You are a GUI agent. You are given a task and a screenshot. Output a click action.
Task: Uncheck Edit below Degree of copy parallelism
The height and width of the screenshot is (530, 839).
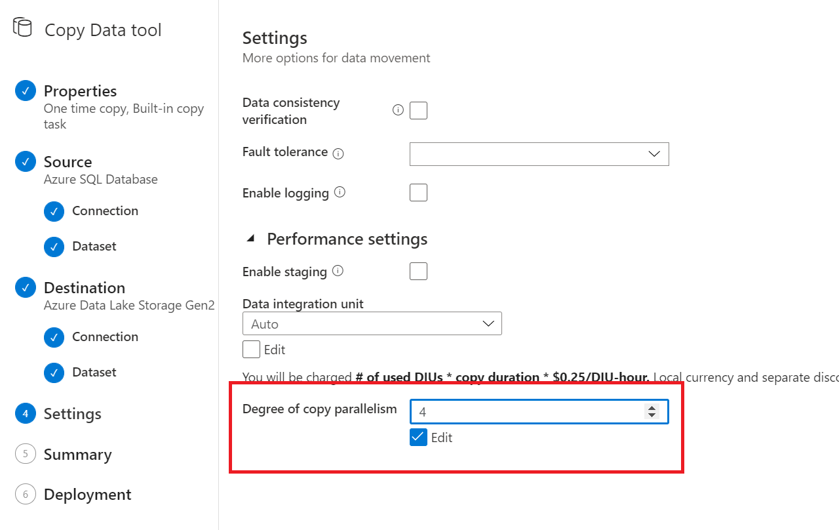(x=418, y=437)
